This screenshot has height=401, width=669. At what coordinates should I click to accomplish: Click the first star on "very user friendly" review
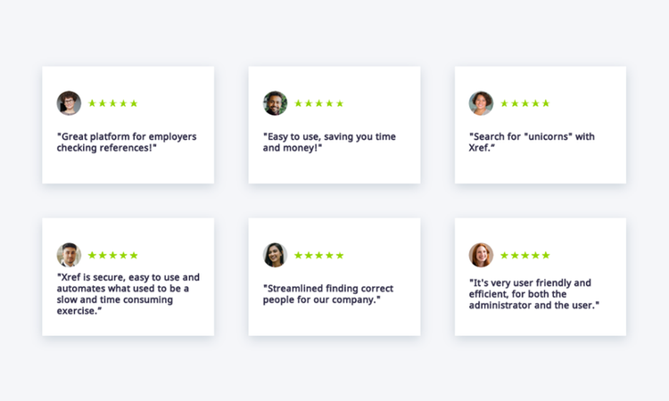(504, 255)
